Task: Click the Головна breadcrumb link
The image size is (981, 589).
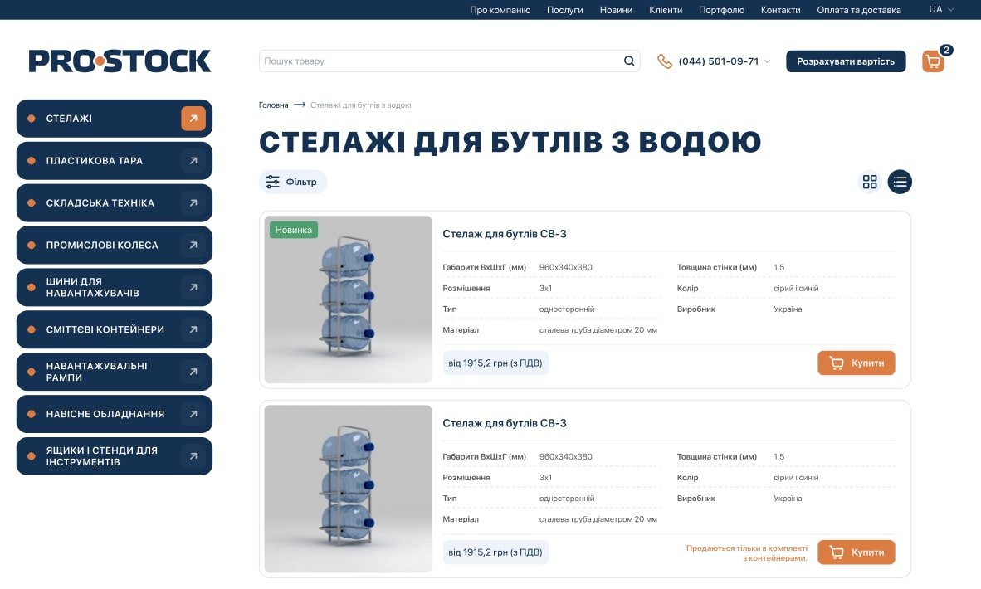Action: (x=273, y=105)
